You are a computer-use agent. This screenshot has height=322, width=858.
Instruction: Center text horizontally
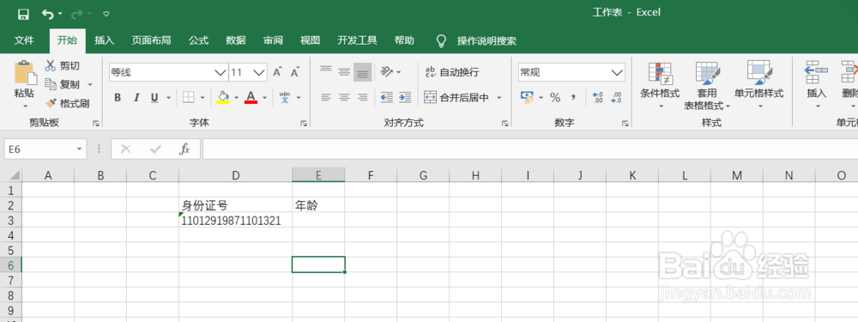click(x=344, y=98)
